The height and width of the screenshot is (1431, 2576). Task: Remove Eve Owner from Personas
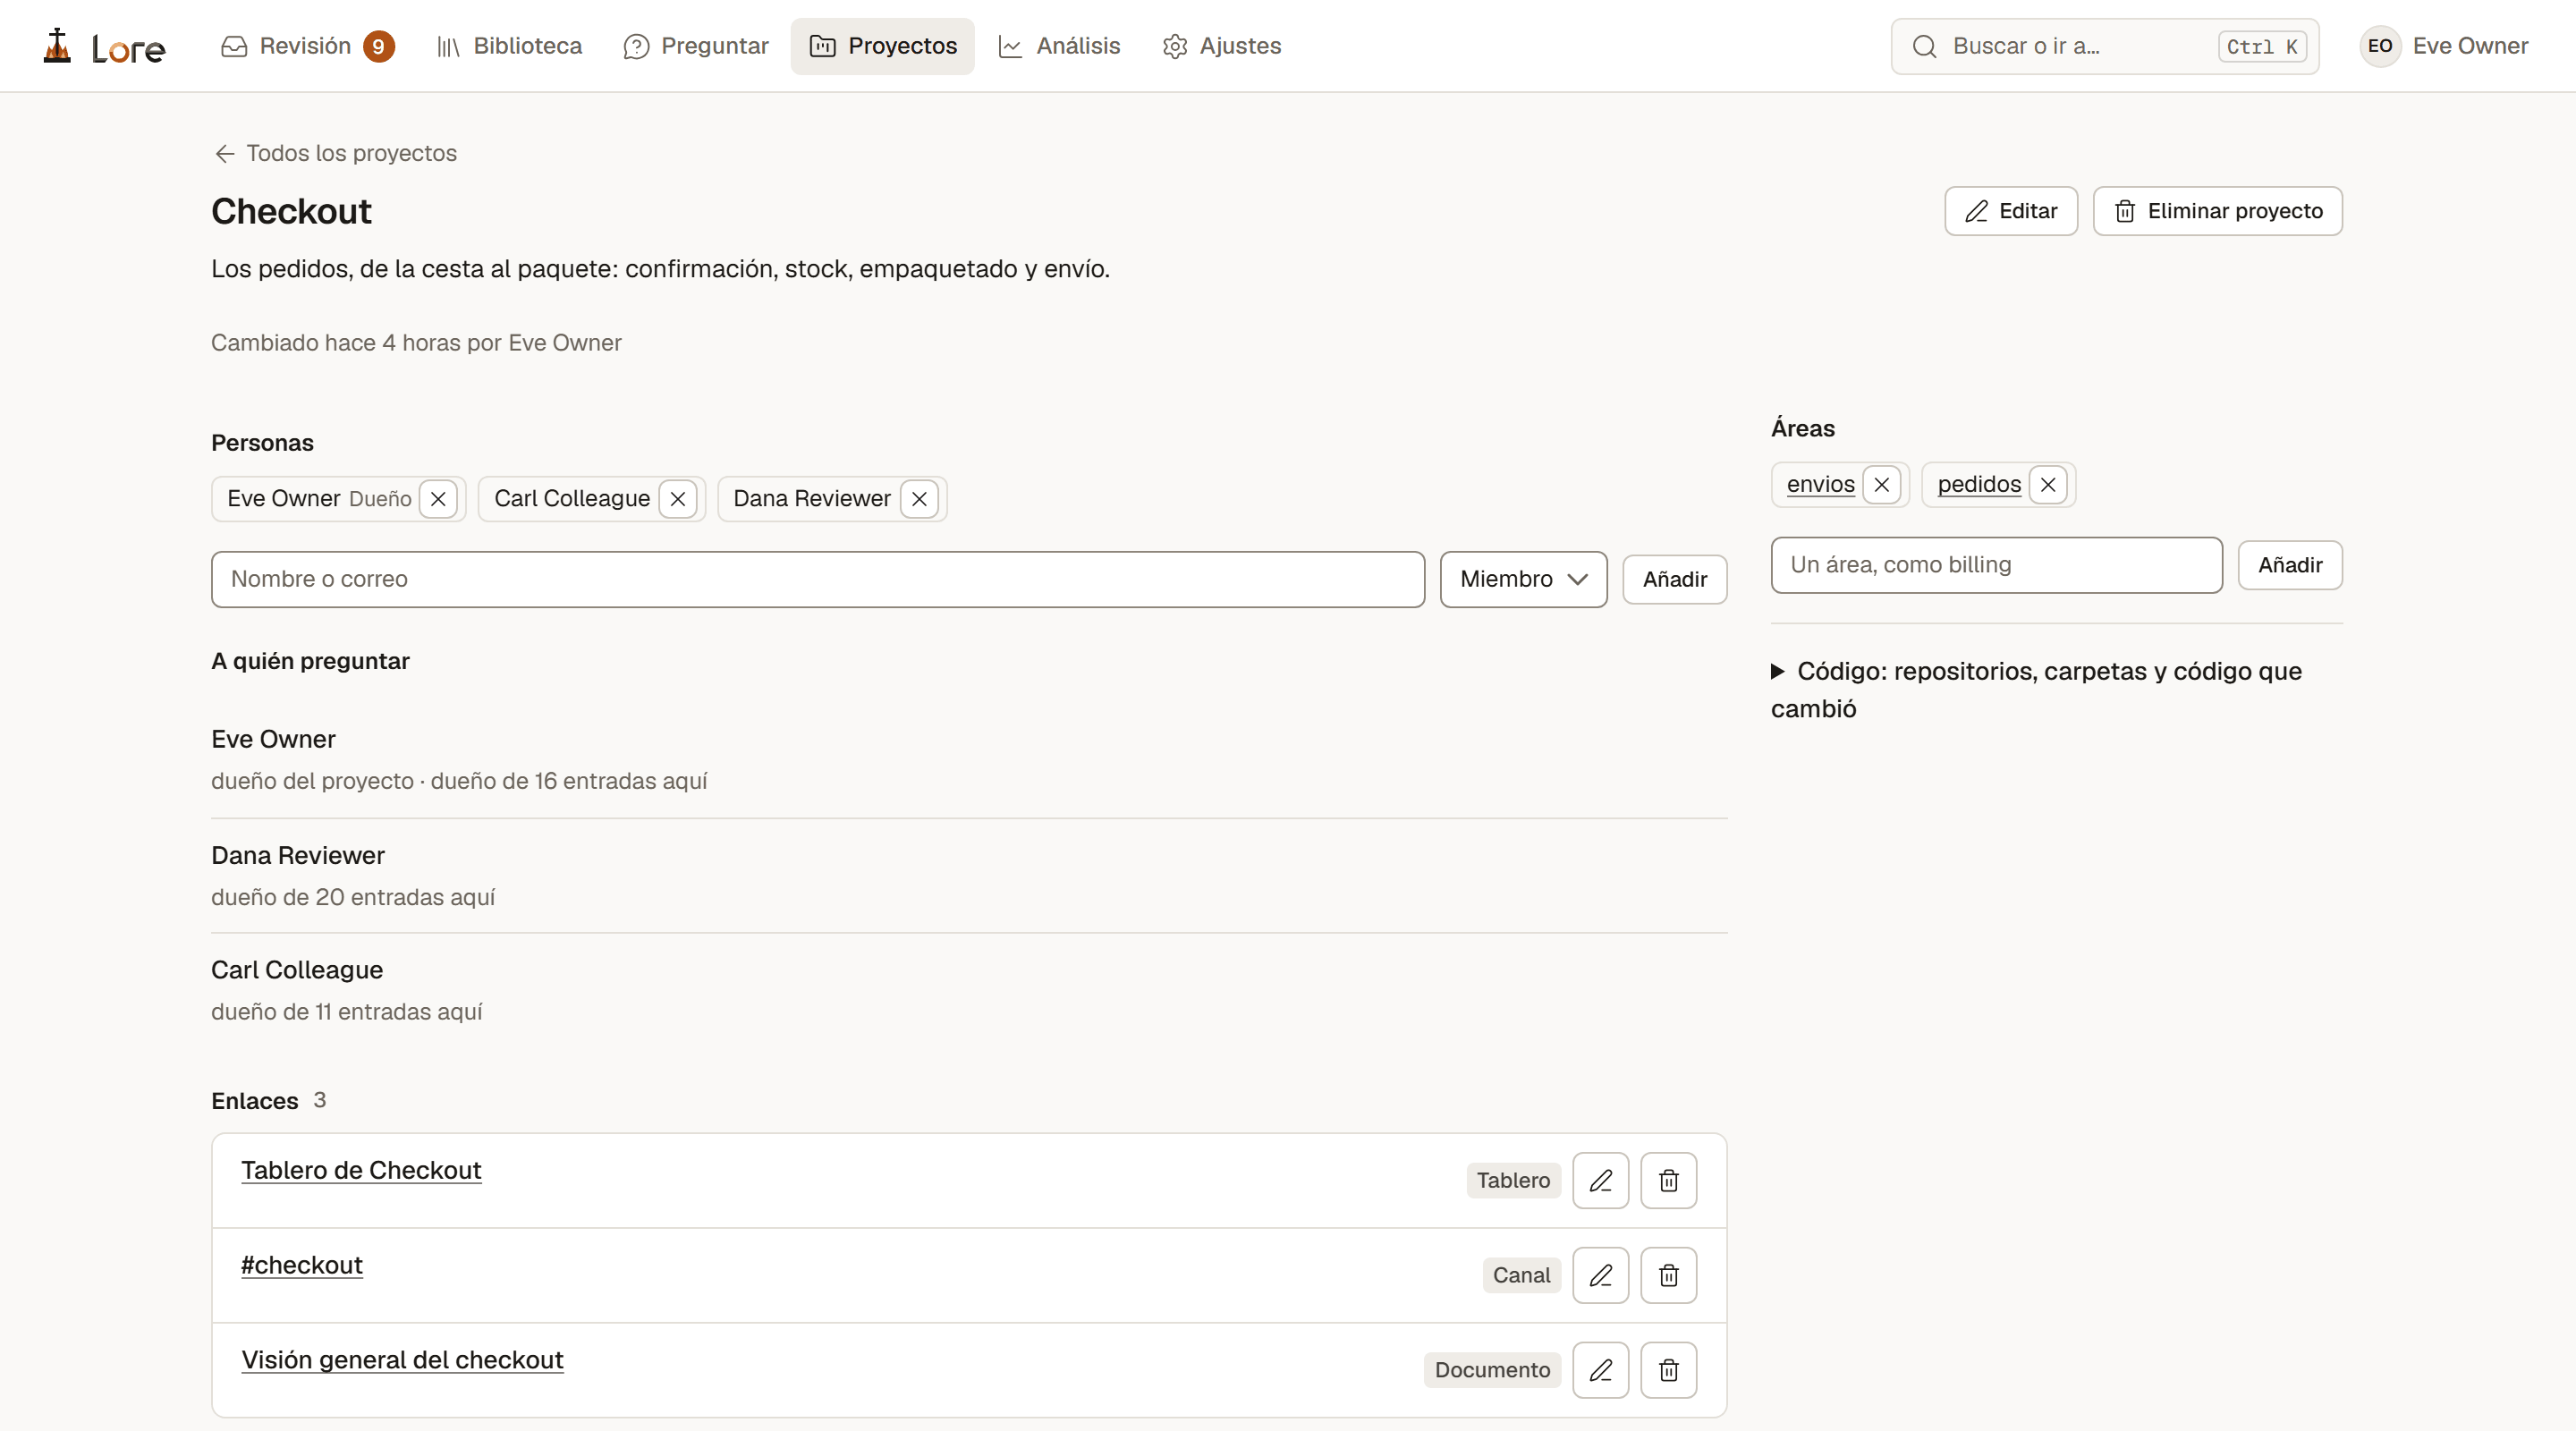tap(438, 499)
